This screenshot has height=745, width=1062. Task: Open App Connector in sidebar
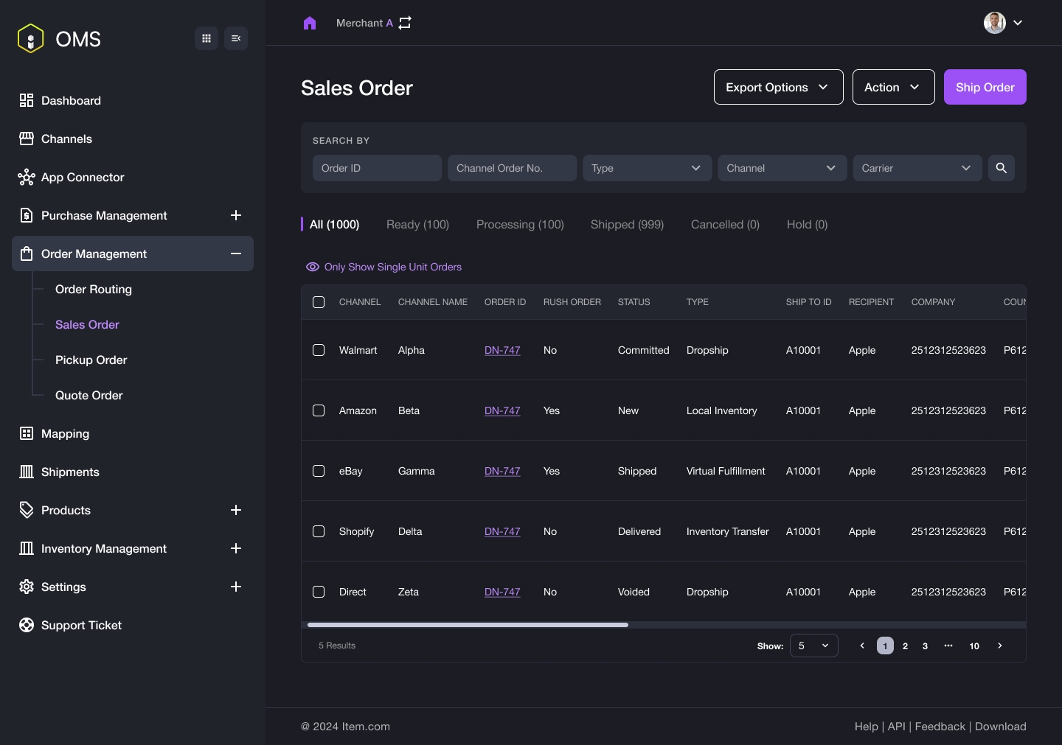click(82, 177)
